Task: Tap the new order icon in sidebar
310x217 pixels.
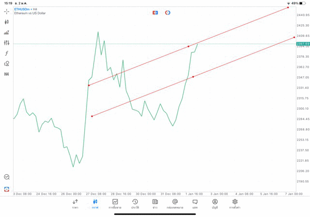Action: pyautogui.click(x=7, y=189)
